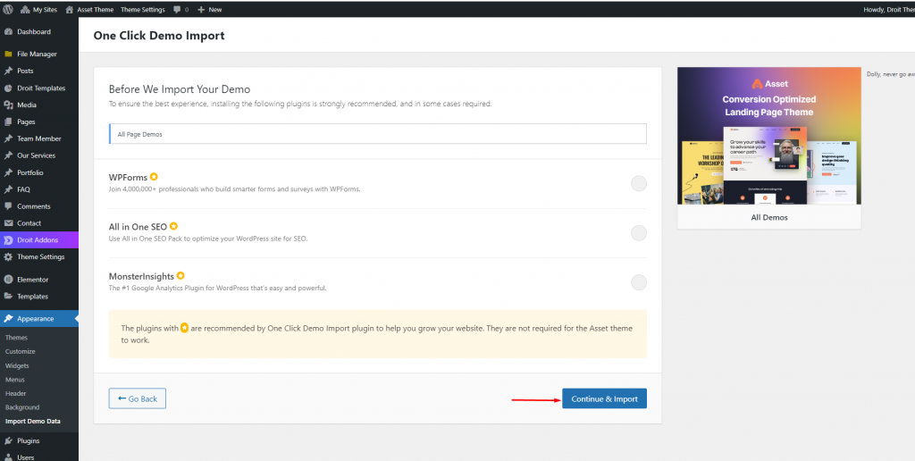Click the All Demos preview thumbnail
The width and height of the screenshot is (915, 461).
click(768, 136)
